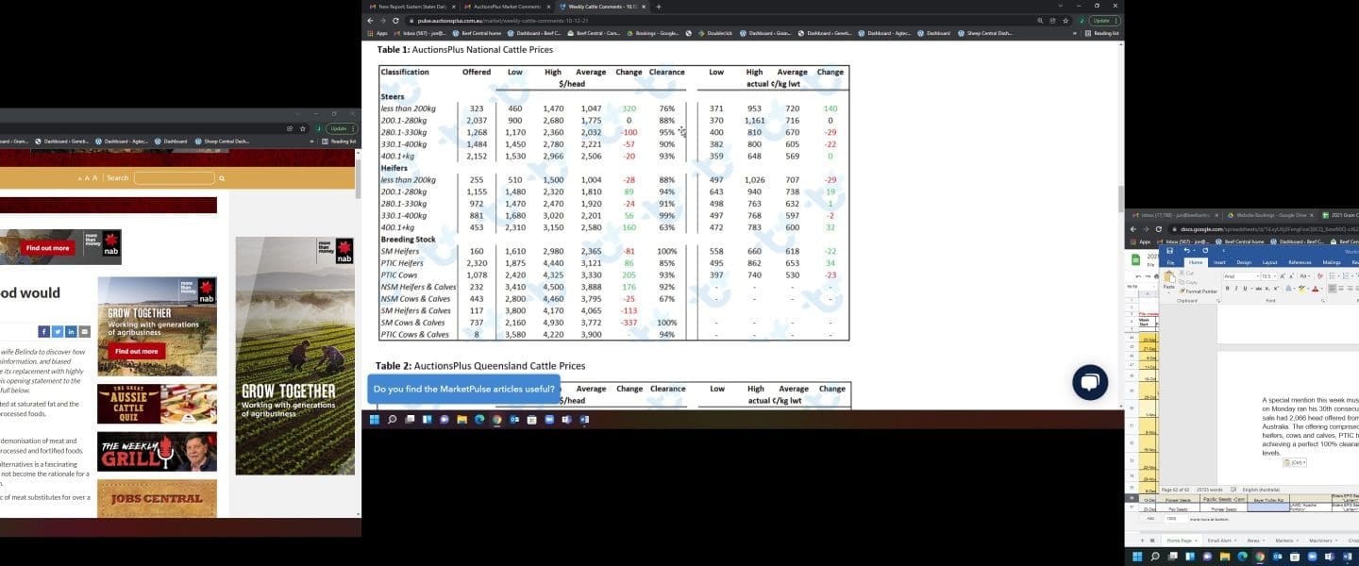Open Word from the center taskbar

coord(584,419)
